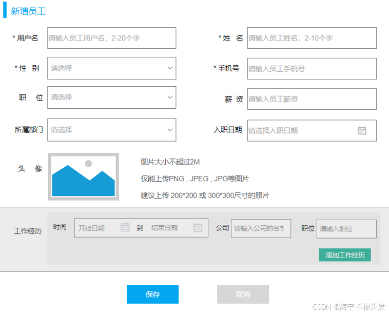Expand the 职位 dropdown arrow

click(170, 97)
